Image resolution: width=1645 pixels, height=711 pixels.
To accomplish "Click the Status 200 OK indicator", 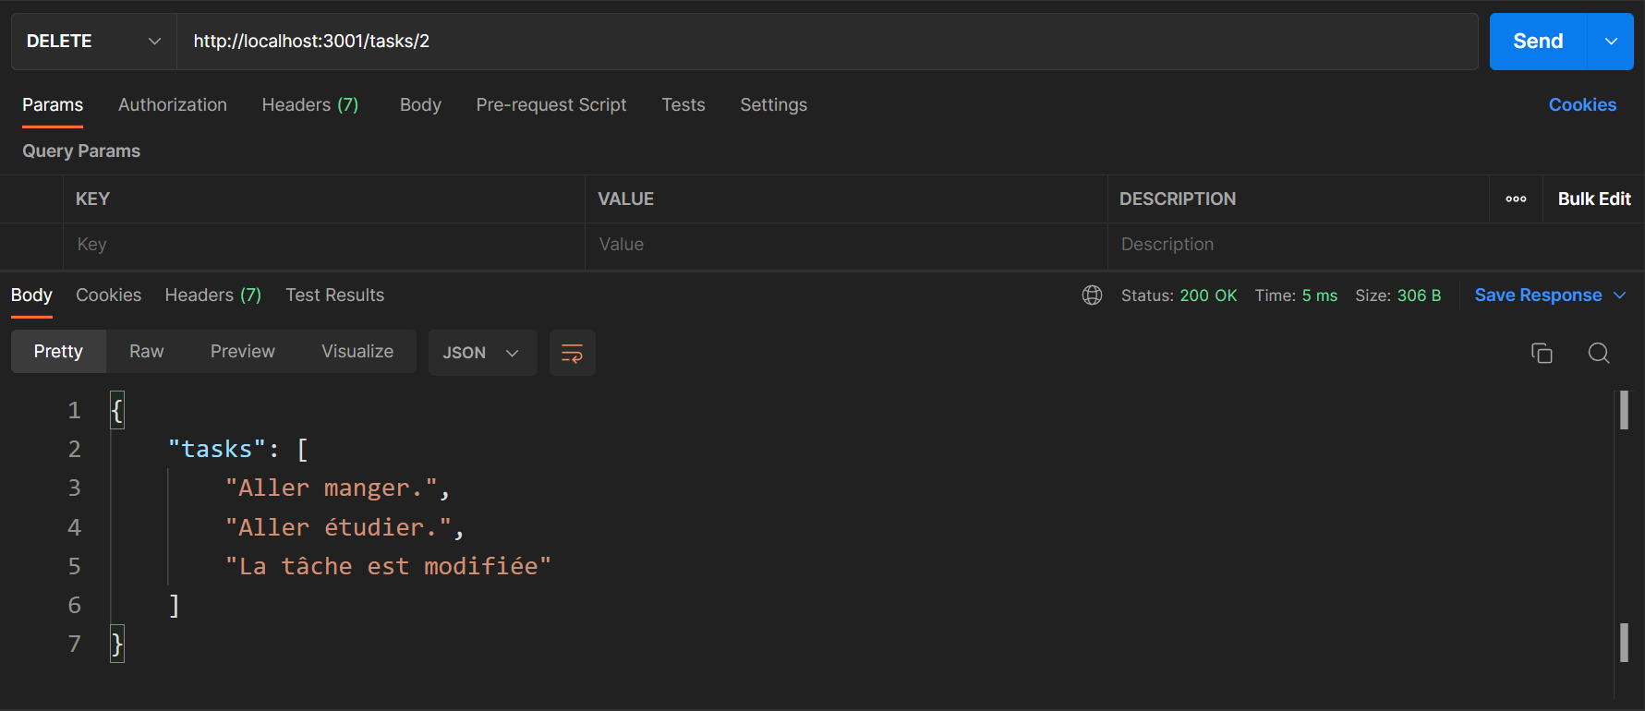I will click(x=1179, y=295).
